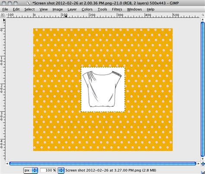The height and width of the screenshot is (174, 205).
Task: Click the horizontal scrollbar right arrow
Action: (199, 164)
